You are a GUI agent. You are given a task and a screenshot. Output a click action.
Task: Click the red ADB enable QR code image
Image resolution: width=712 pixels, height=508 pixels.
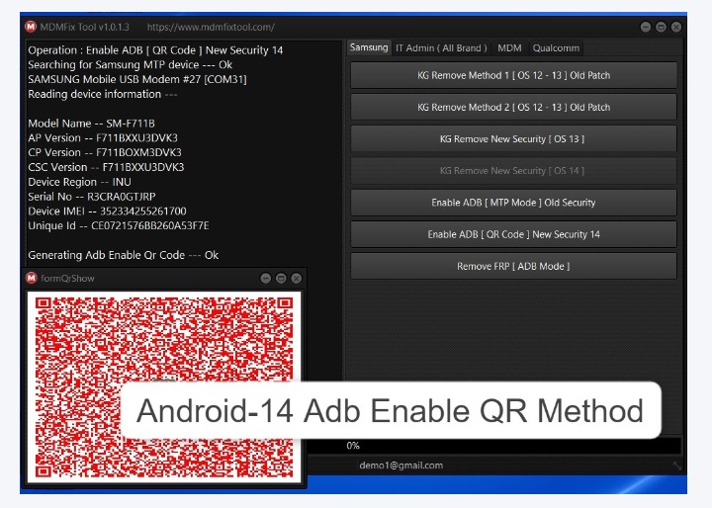(x=164, y=387)
